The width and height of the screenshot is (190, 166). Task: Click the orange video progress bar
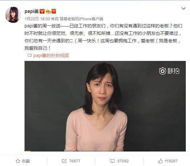click(28, 151)
